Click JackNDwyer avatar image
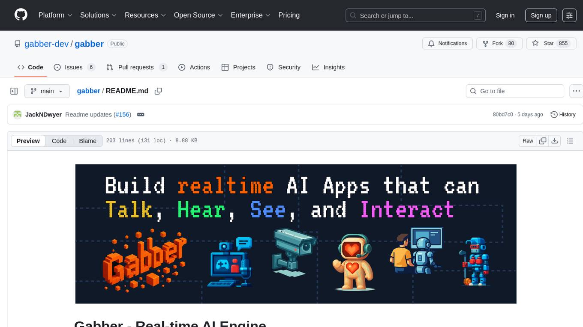 click(17, 114)
